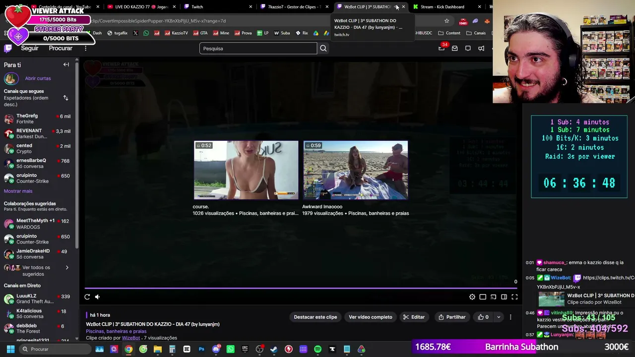635x357 pixels.
Task: Open Twitch notifications with the 34 badge
Action: [x=442, y=48]
